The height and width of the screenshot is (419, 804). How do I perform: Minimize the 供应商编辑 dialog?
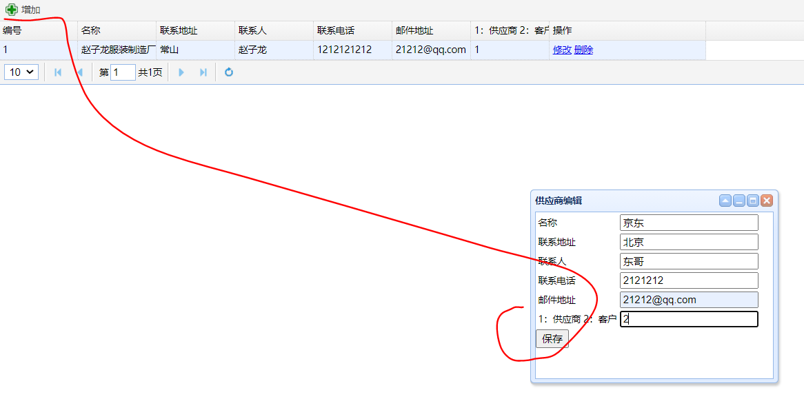(x=739, y=201)
